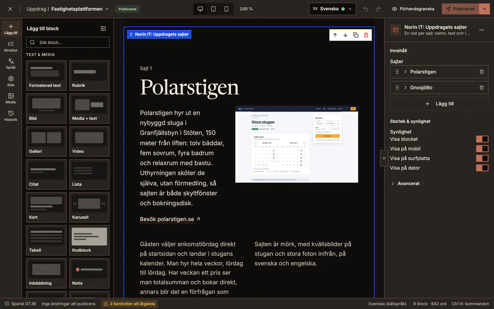Click the Polarstigen site screenshot image
The image size is (494, 309).
pyautogui.click(x=297, y=144)
